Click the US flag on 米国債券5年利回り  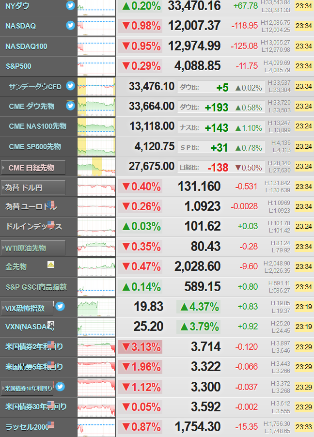pyautogui.click(x=51, y=364)
